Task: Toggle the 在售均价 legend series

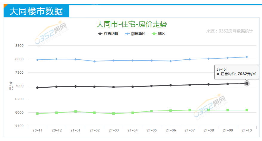Action: click(x=108, y=34)
